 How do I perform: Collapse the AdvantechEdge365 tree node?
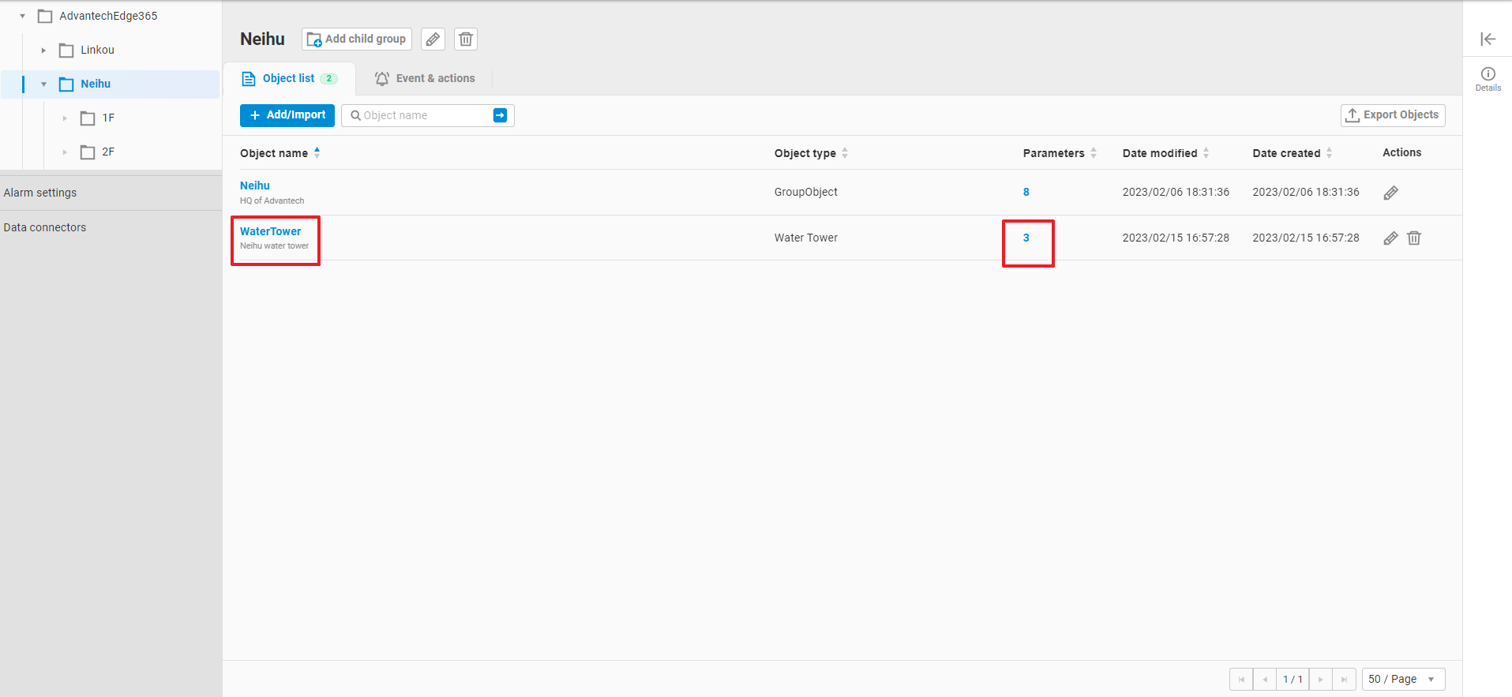[22, 17]
